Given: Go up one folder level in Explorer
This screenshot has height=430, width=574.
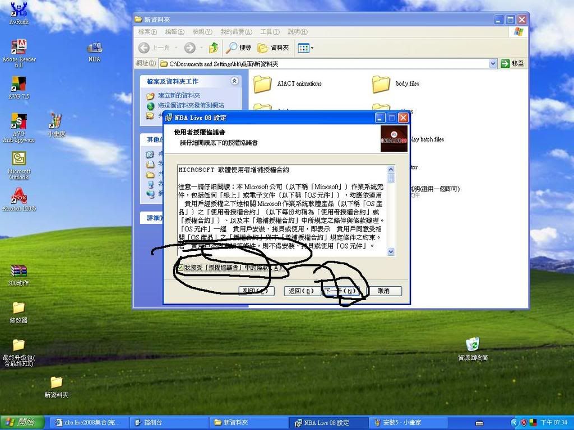Looking at the screenshot, I should tap(214, 48).
